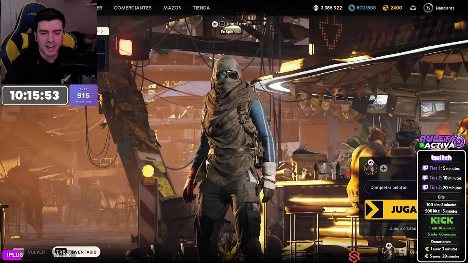The image size is (468, 263).
Task: Click the Nanclares nameplate above the character
Action: tap(238, 24)
